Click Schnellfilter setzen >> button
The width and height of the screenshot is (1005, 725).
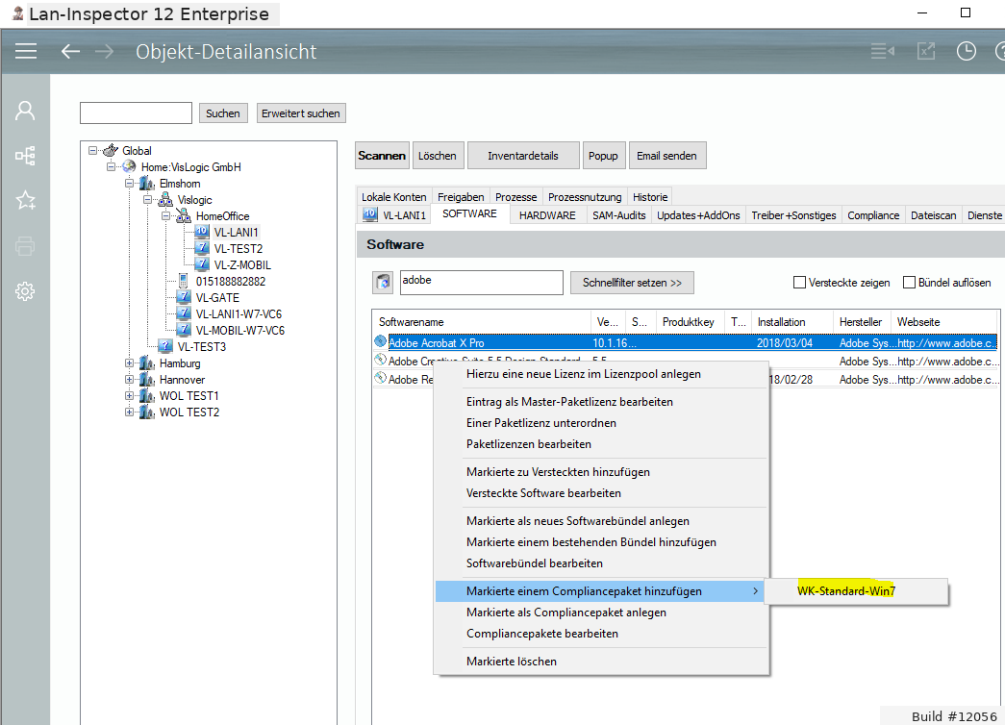coord(632,283)
